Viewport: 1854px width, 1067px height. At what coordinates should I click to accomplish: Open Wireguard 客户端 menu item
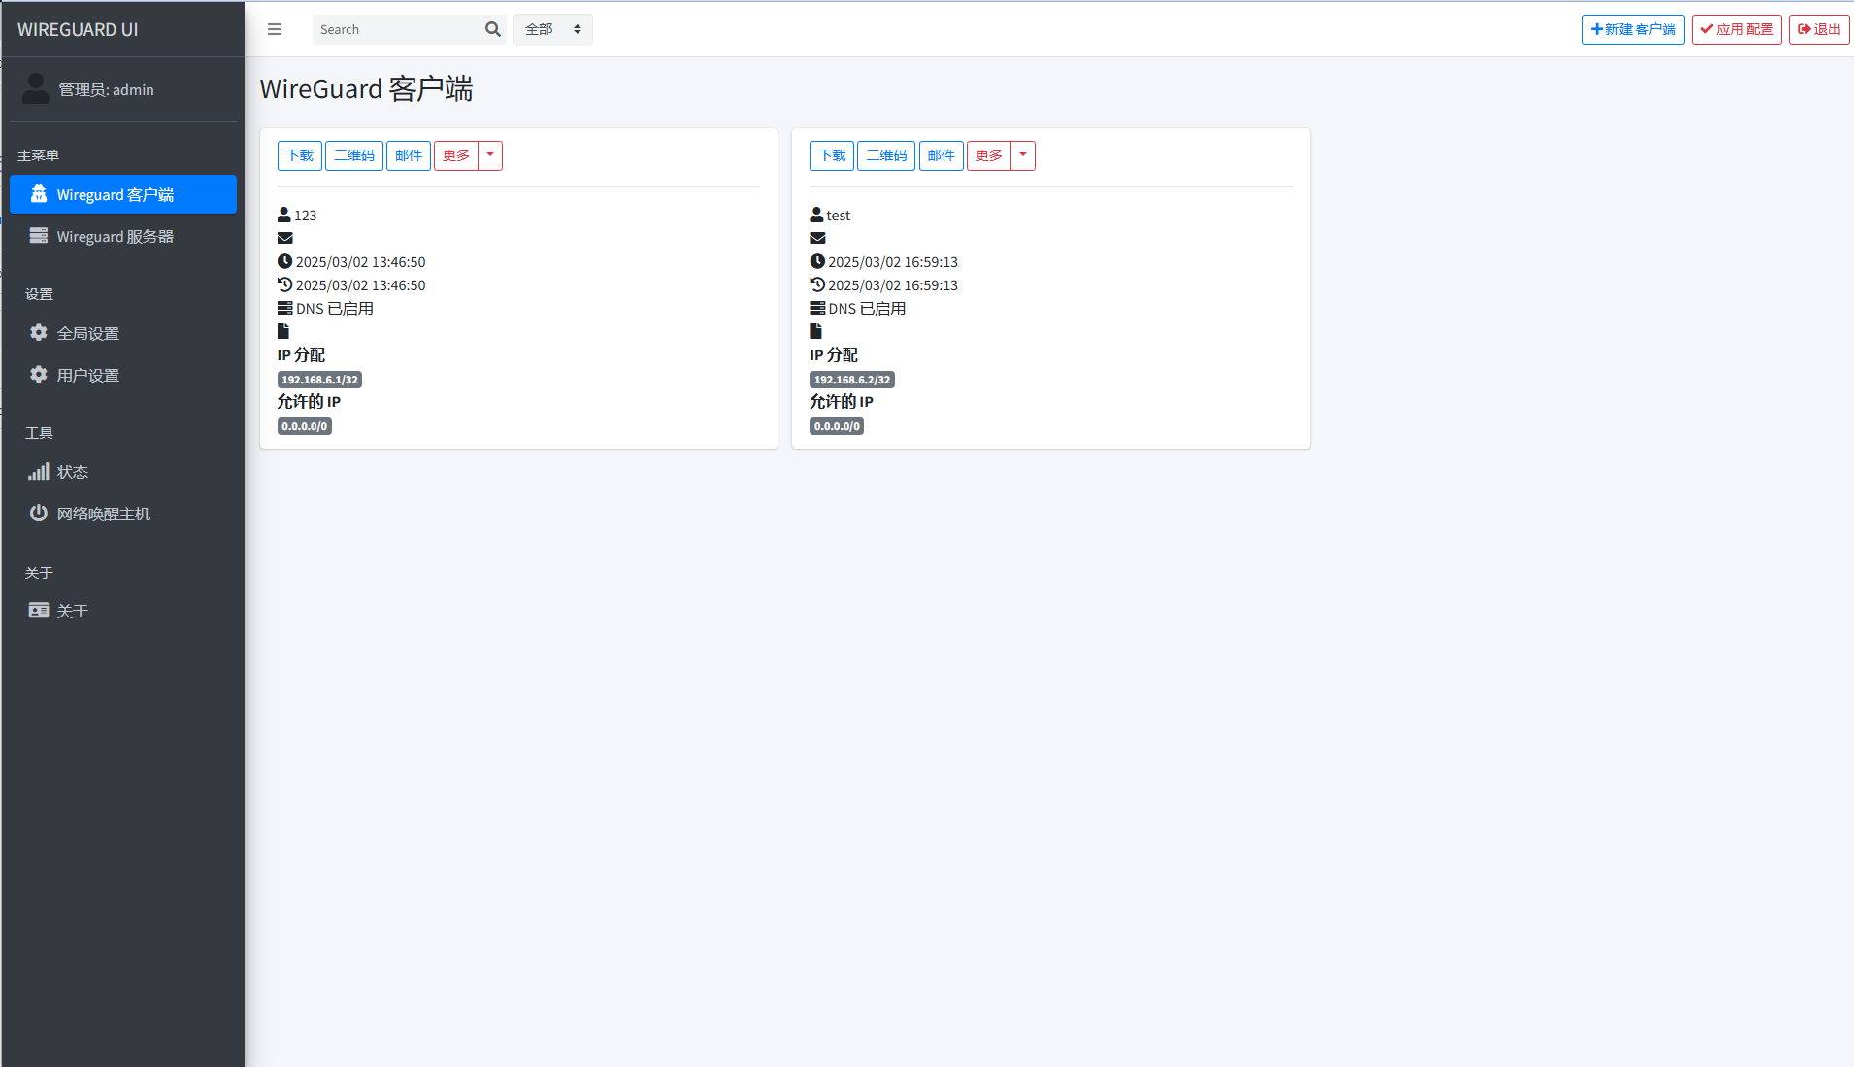[123, 194]
